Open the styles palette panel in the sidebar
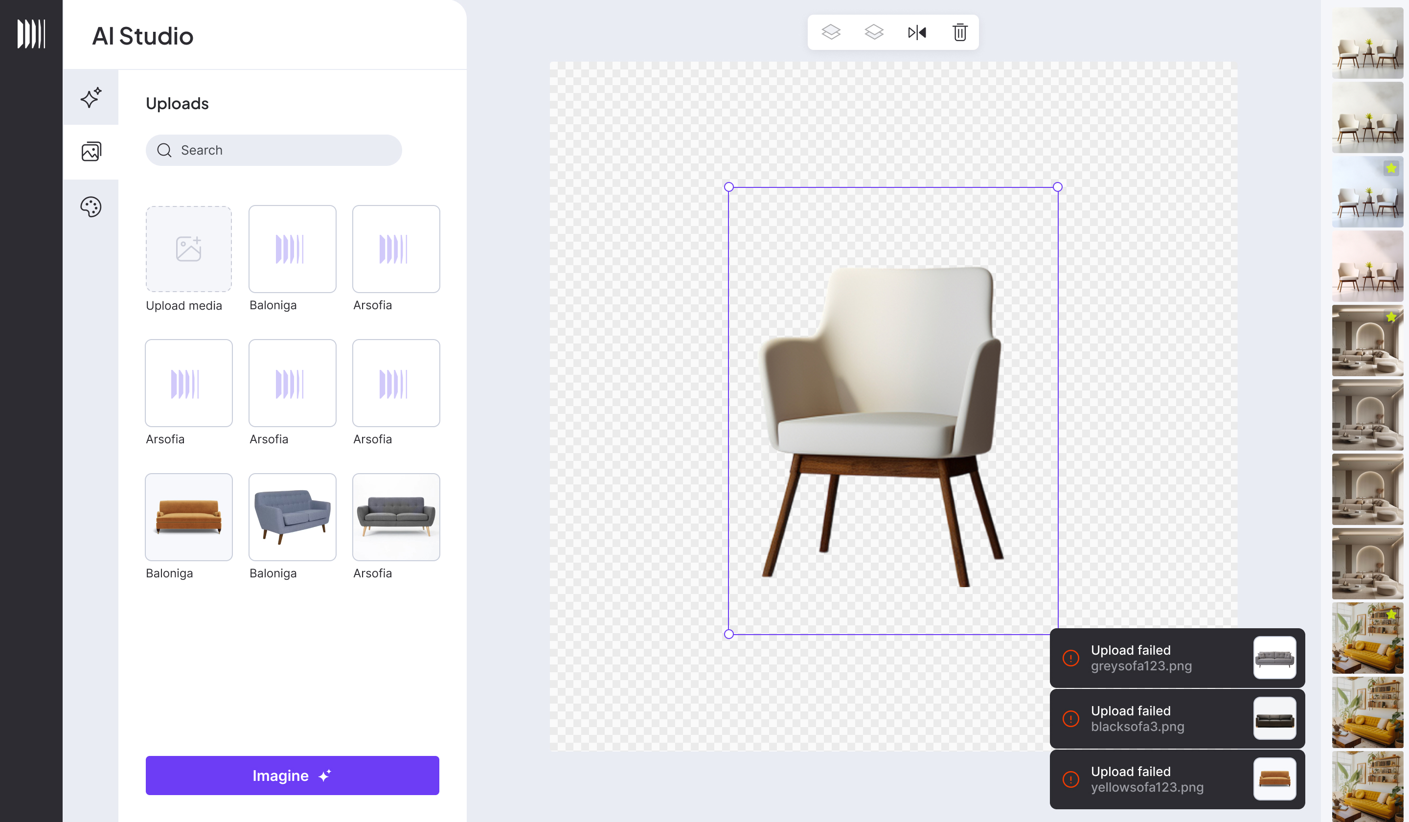The image size is (1409, 822). pos(91,206)
